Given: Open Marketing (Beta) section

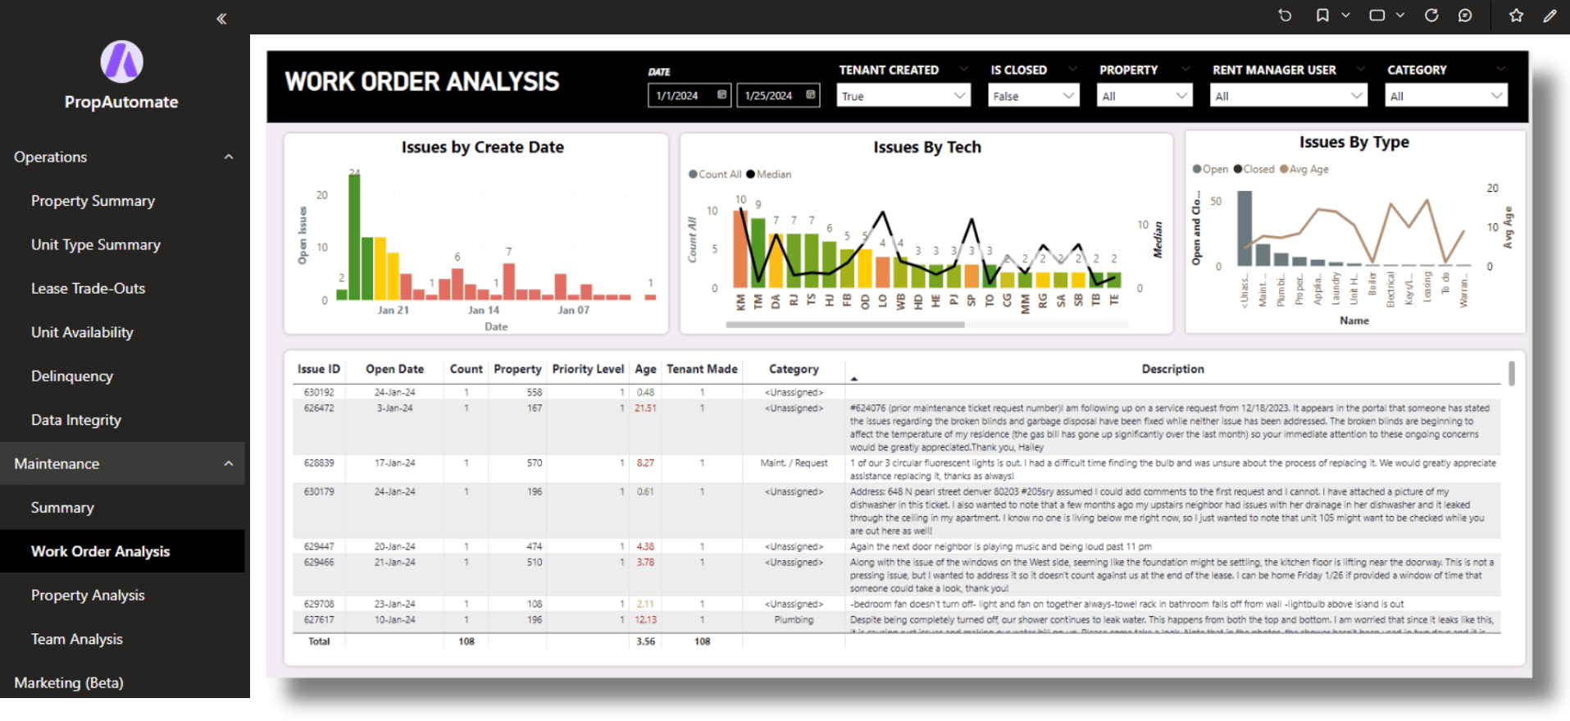Looking at the screenshot, I should 69,682.
